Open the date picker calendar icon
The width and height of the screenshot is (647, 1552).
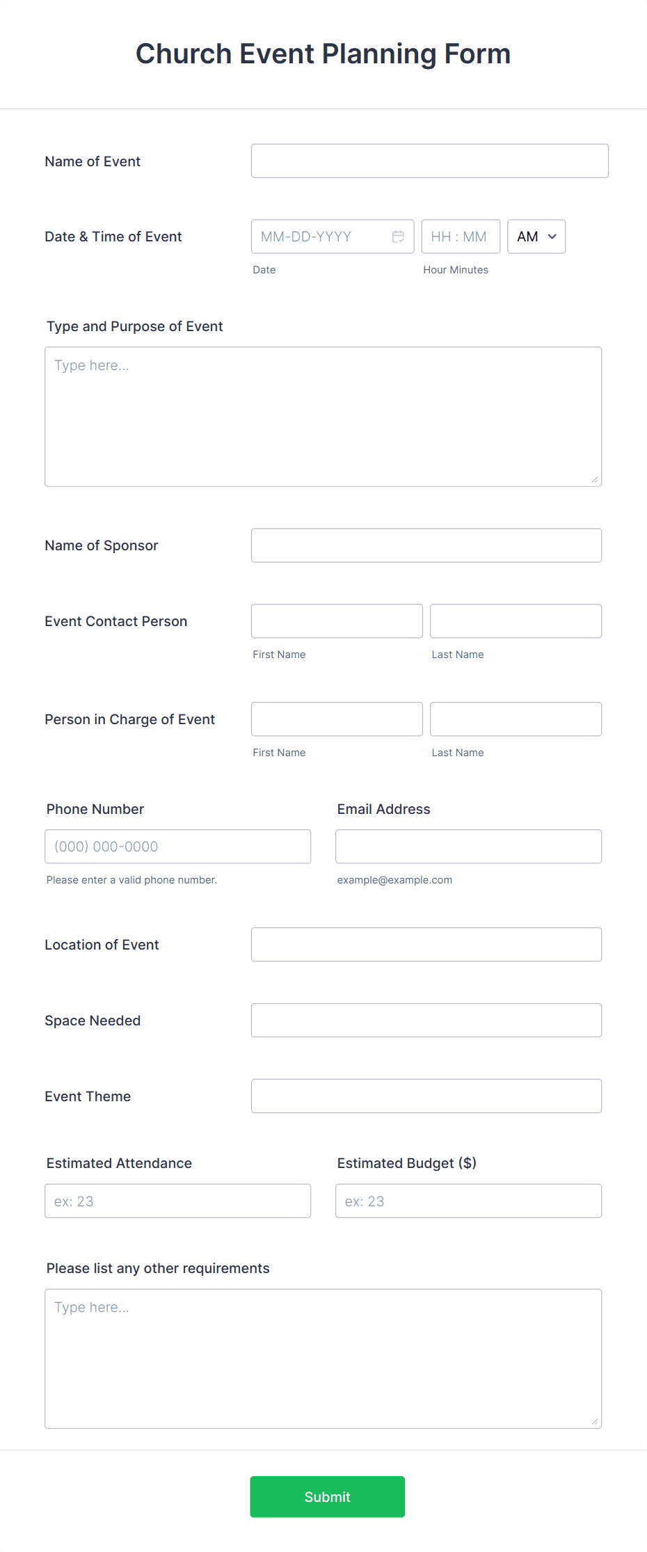pyautogui.click(x=398, y=237)
